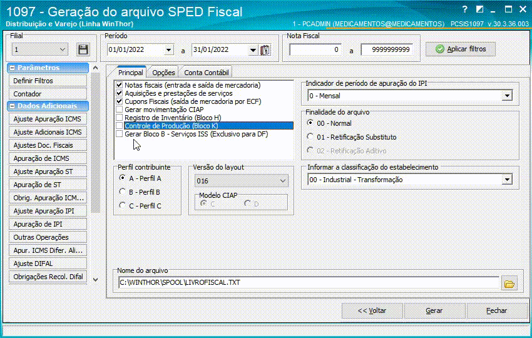Viewport: 532px width, 338px height.
Task: Open Definir Filtros in sidebar
Action: (x=48, y=81)
